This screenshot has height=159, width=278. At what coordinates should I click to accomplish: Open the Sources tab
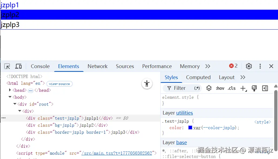[x=125, y=66]
